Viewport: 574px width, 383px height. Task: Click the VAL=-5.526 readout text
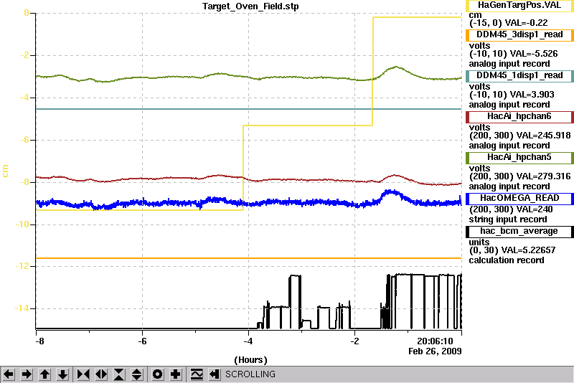(x=534, y=54)
